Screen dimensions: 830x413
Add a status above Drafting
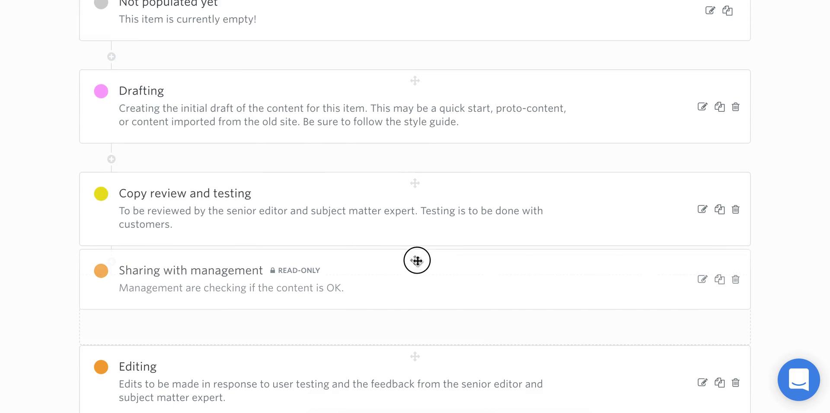tap(111, 57)
